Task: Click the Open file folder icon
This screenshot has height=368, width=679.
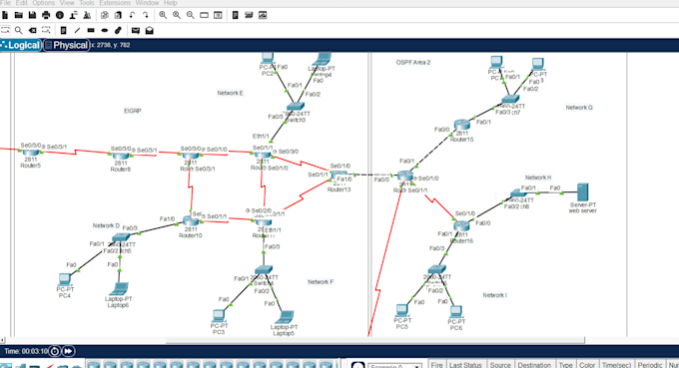Action: pos(19,15)
